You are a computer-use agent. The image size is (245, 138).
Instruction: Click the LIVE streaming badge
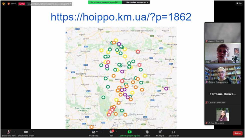(22, 4)
